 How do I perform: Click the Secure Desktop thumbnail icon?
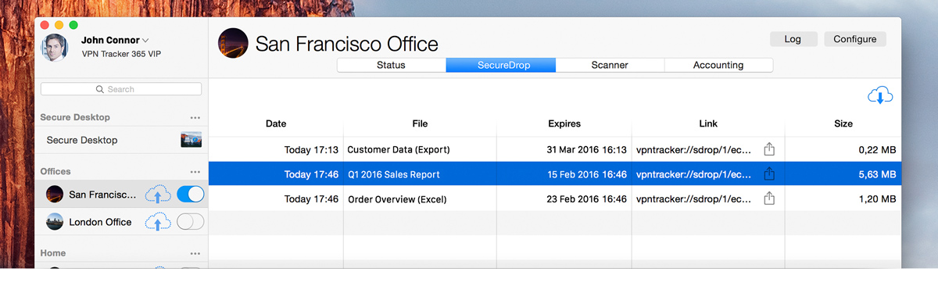192,140
